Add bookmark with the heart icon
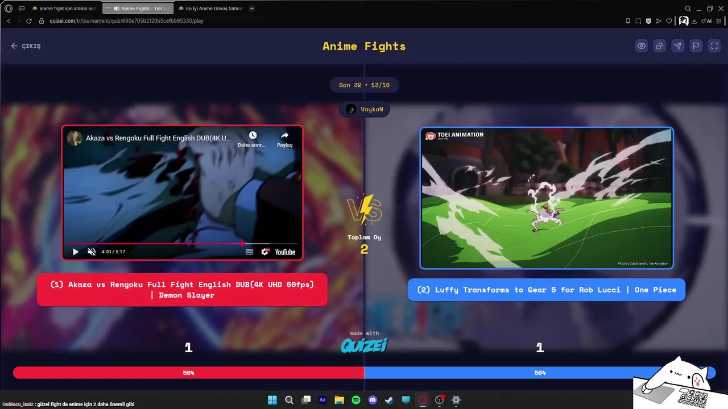Viewport: 728px width, 409px height. (669, 21)
